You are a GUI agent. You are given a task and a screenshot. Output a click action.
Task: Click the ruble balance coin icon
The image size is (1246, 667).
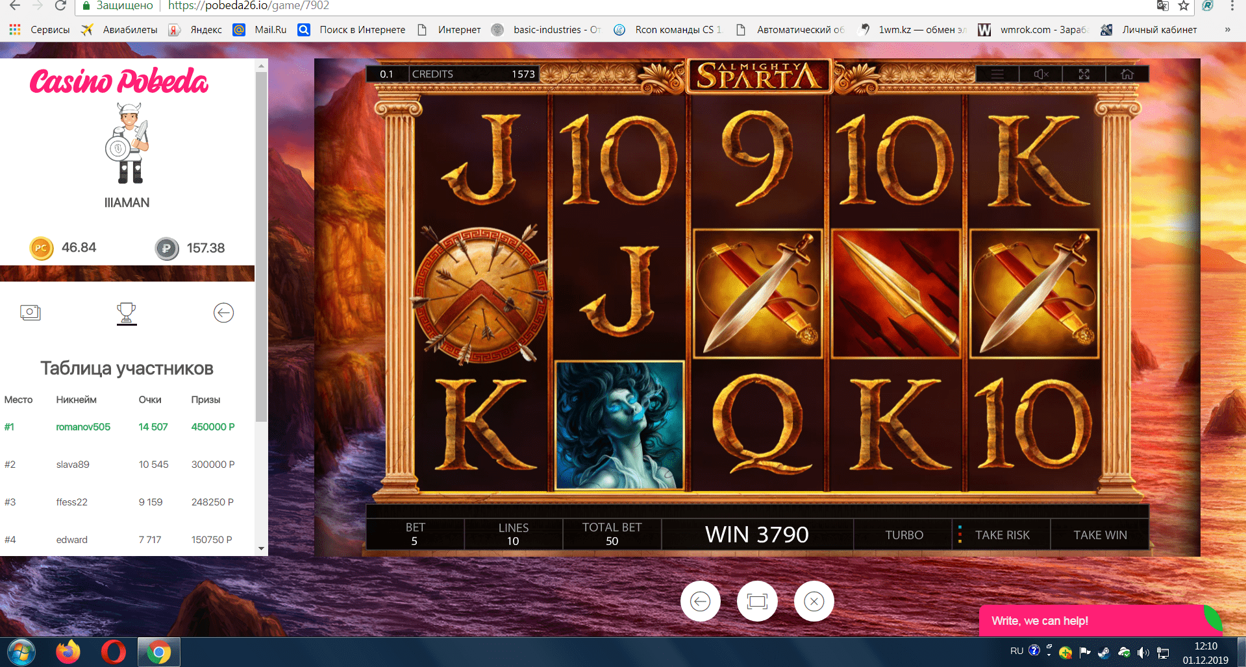point(166,248)
